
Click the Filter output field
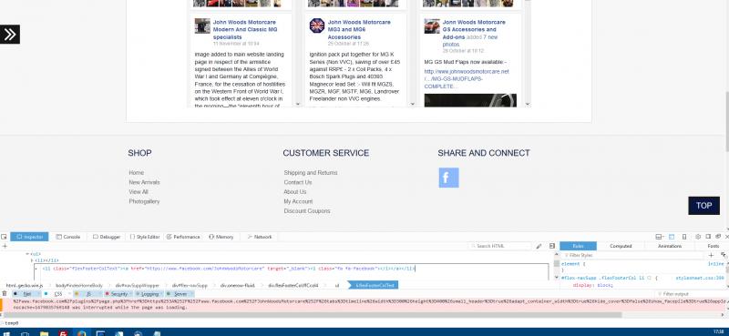(691, 294)
